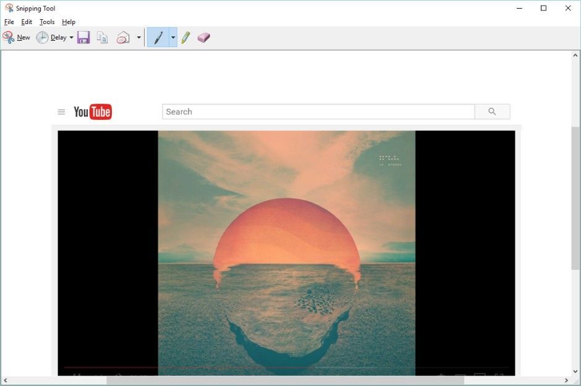Send snip via envelope icon
This screenshot has width=581, height=386.
pos(123,38)
